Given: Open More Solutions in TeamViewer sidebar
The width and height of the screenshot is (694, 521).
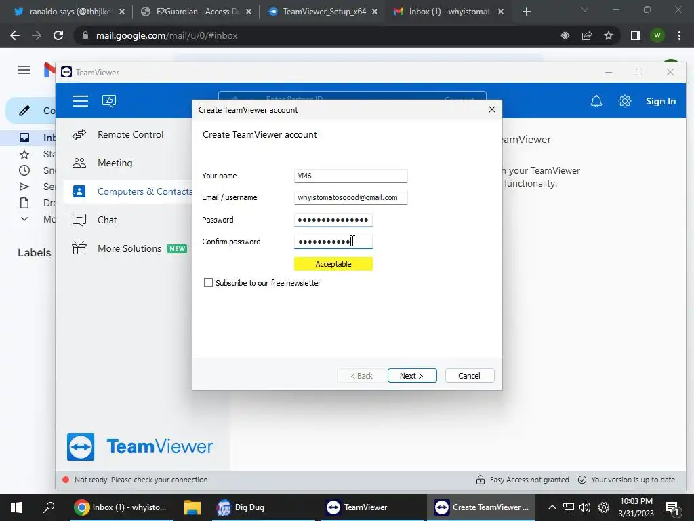Looking at the screenshot, I should 129,248.
